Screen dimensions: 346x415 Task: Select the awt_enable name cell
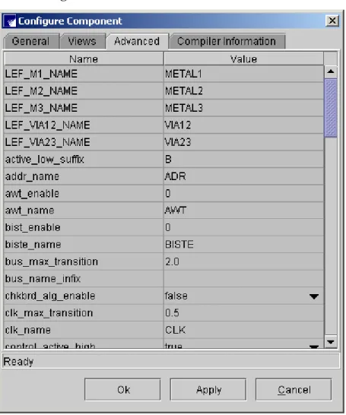pos(84,194)
